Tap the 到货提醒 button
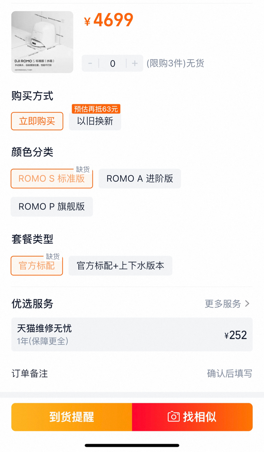The height and width of the screenshot is (452, 264). coord(71,417)
